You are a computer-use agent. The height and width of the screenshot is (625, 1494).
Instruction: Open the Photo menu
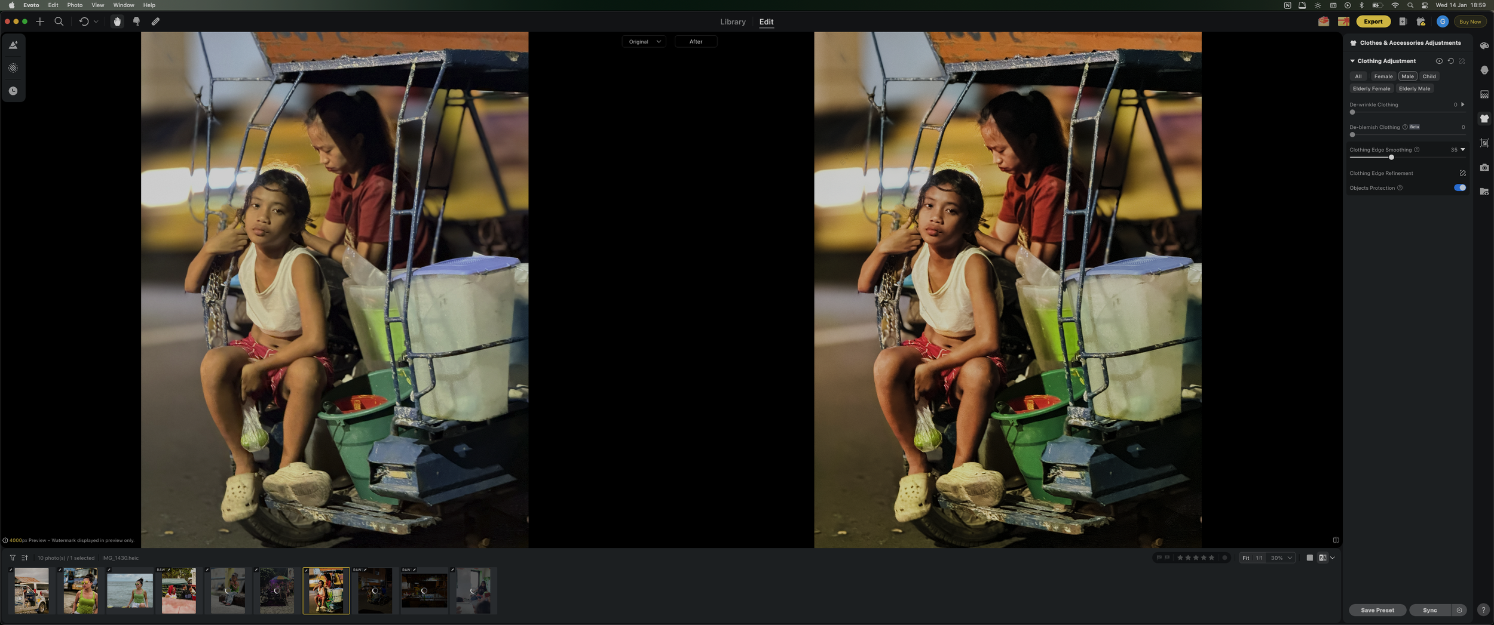(x=75, y=5)
